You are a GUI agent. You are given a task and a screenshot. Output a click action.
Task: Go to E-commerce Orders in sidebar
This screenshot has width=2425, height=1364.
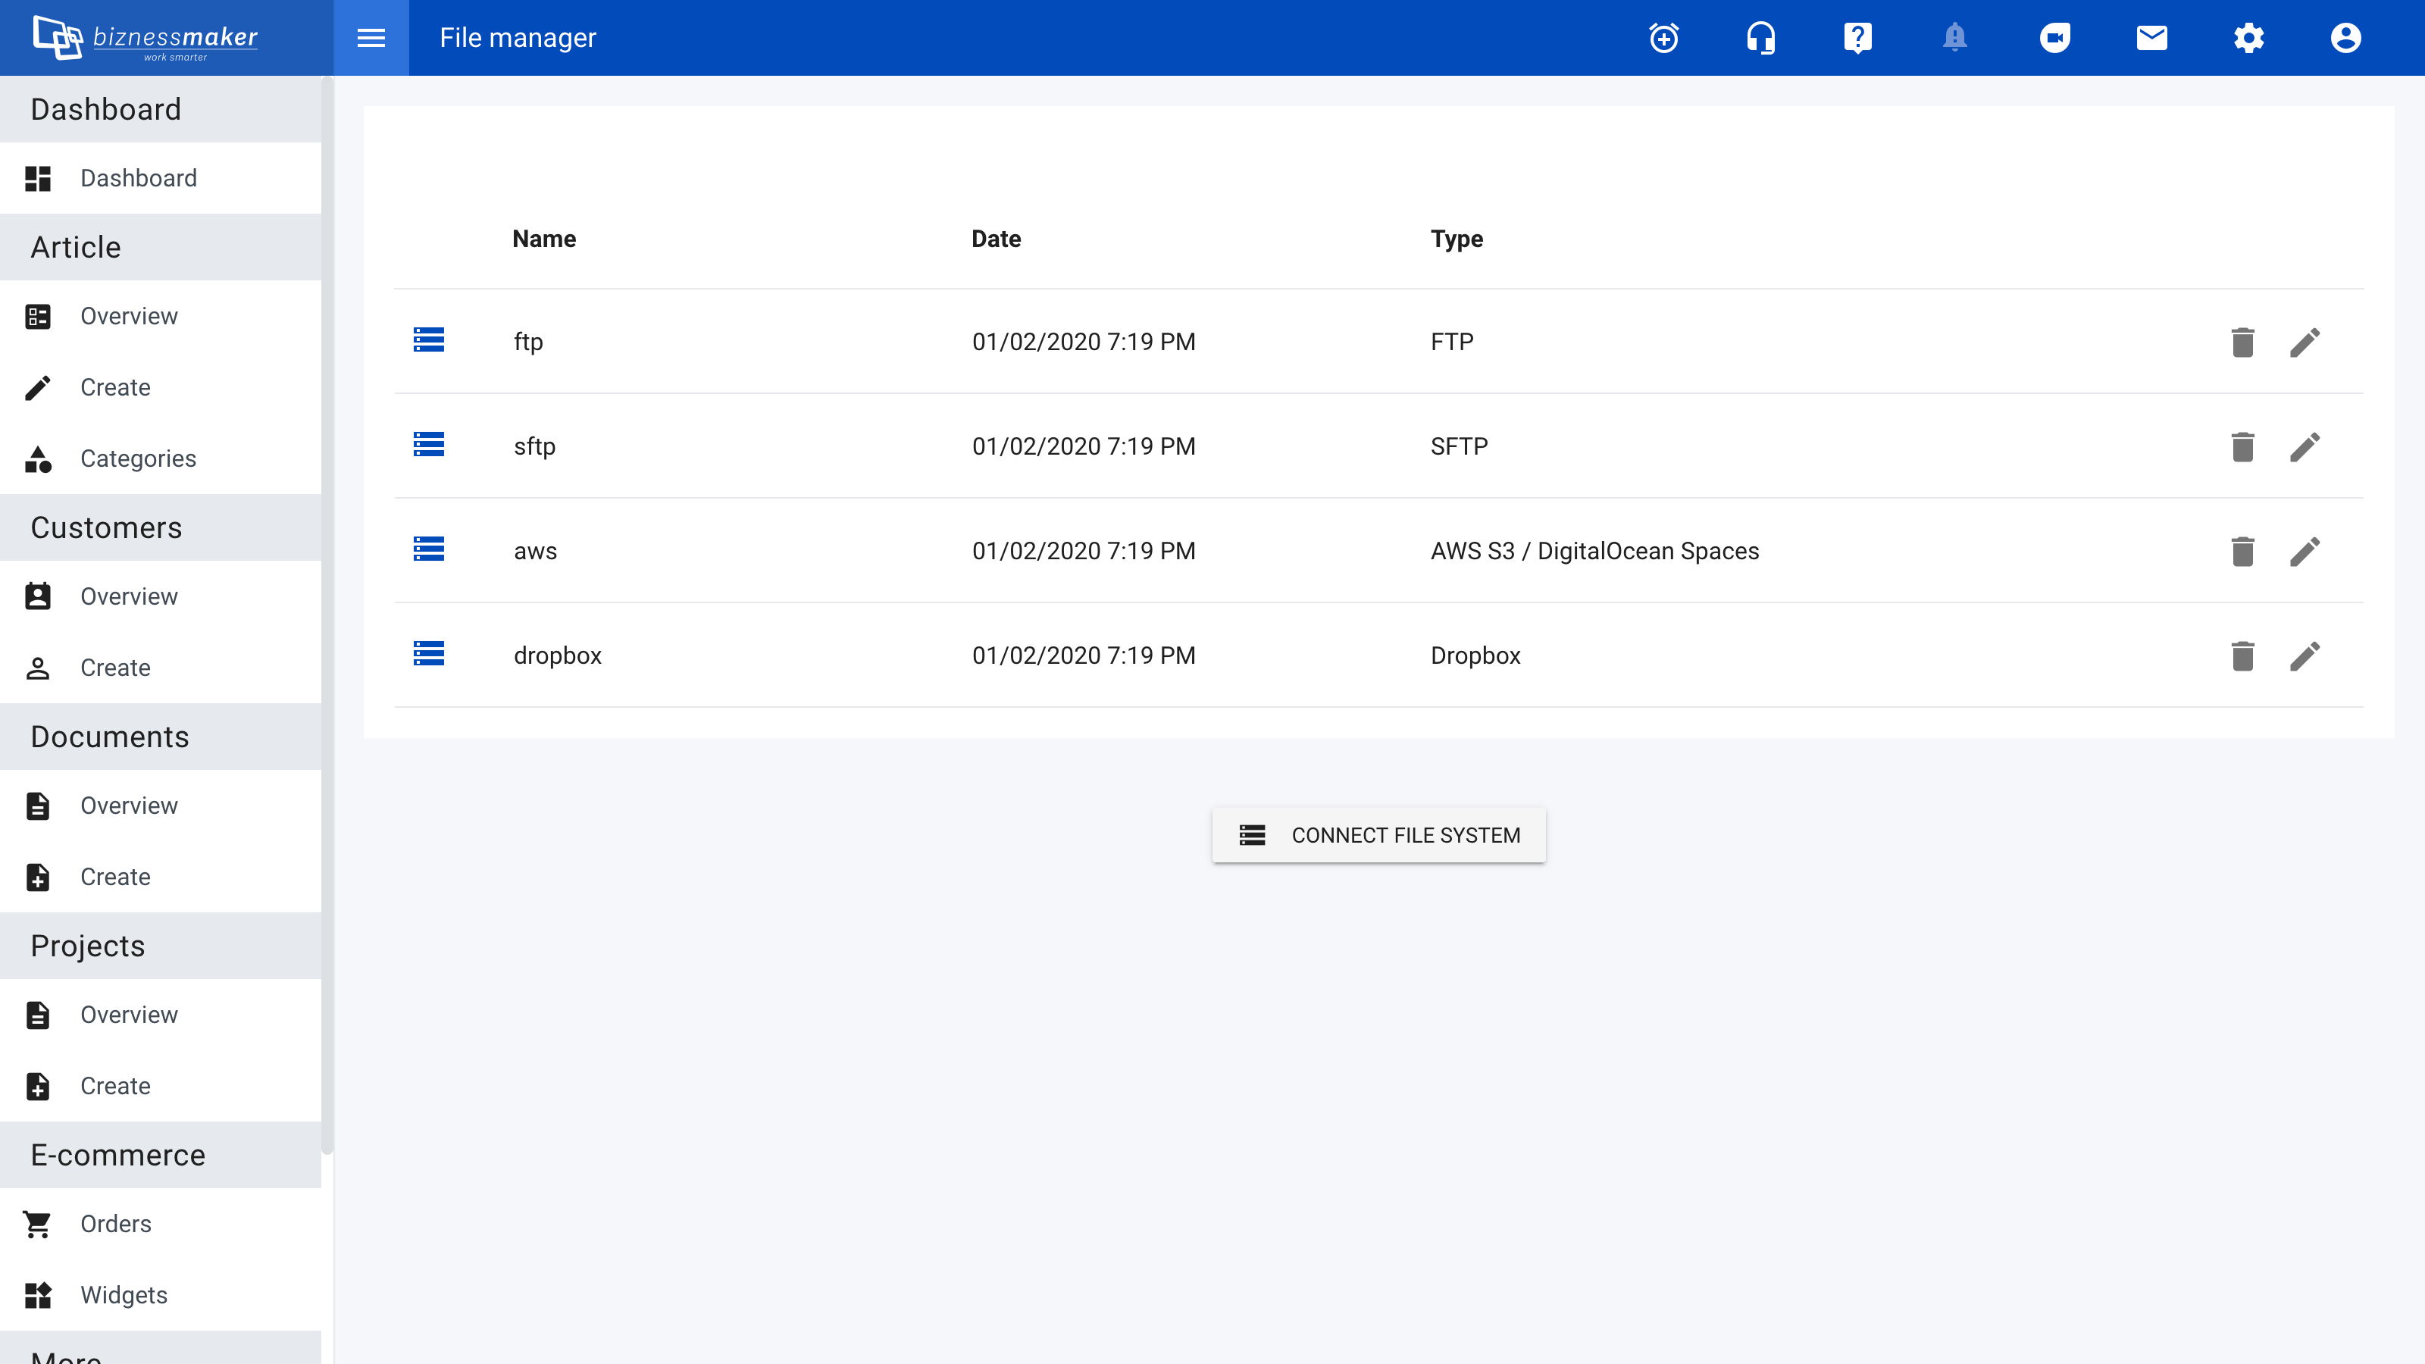115,1224
